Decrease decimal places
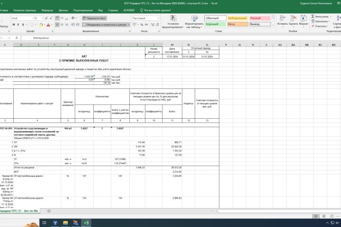 pyautogui.click(x=157, y=25)
